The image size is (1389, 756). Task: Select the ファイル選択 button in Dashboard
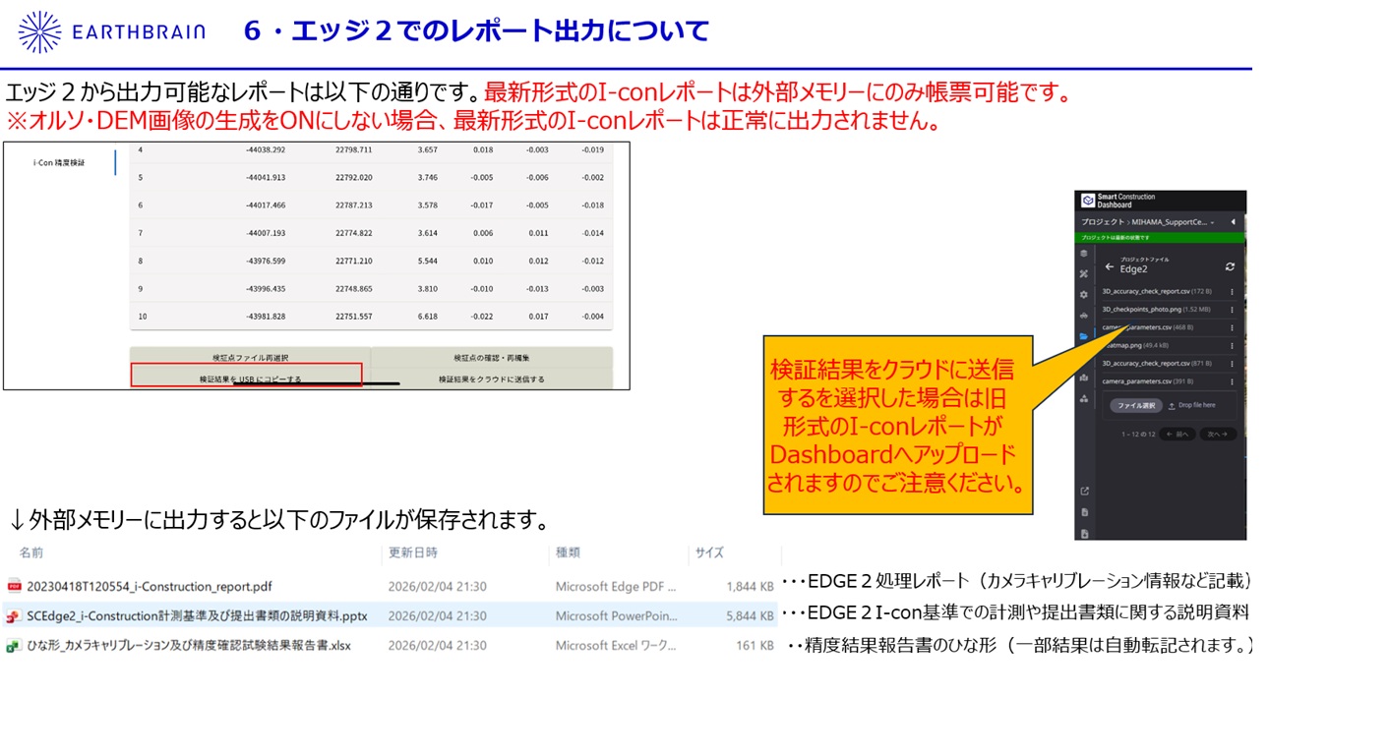[1136, 405]
